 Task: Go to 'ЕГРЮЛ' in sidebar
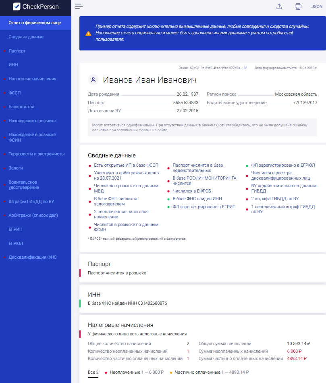16,243
